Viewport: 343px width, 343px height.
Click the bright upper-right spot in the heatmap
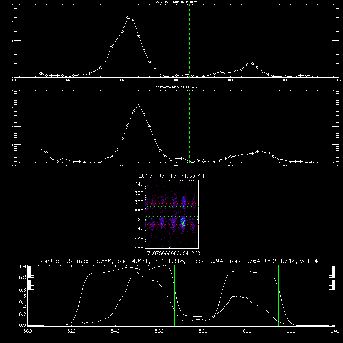(x=184, y=202)
